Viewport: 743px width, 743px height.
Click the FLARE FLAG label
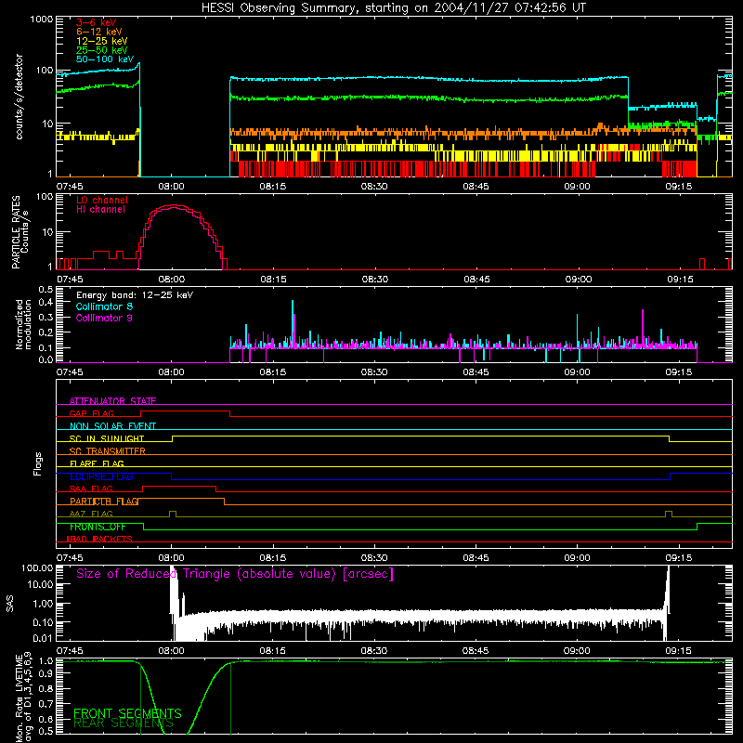(97, 463)
